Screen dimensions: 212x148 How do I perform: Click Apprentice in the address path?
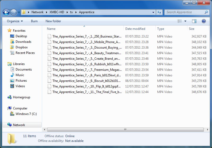pos(87,12)
